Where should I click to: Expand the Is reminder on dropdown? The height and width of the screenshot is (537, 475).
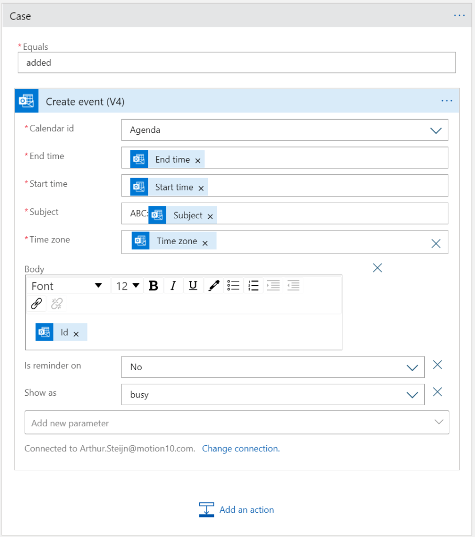coord(412,367)
